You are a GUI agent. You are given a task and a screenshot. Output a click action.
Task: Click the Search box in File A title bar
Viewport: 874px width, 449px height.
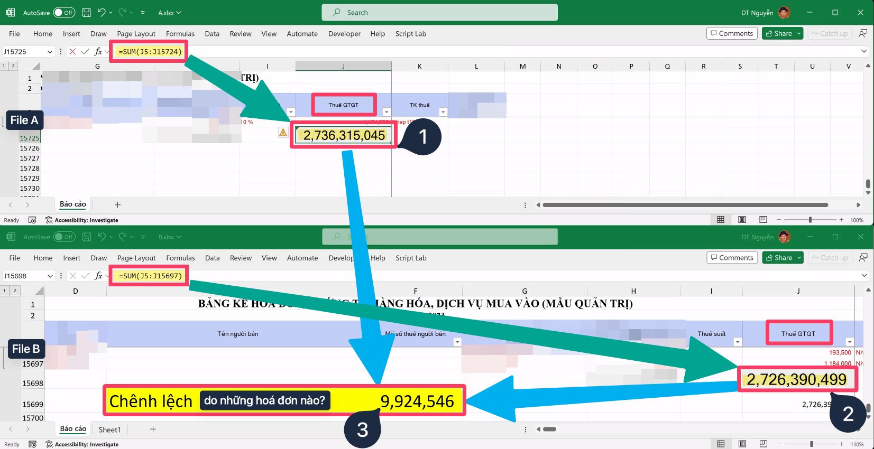click(x=439, y=13)
